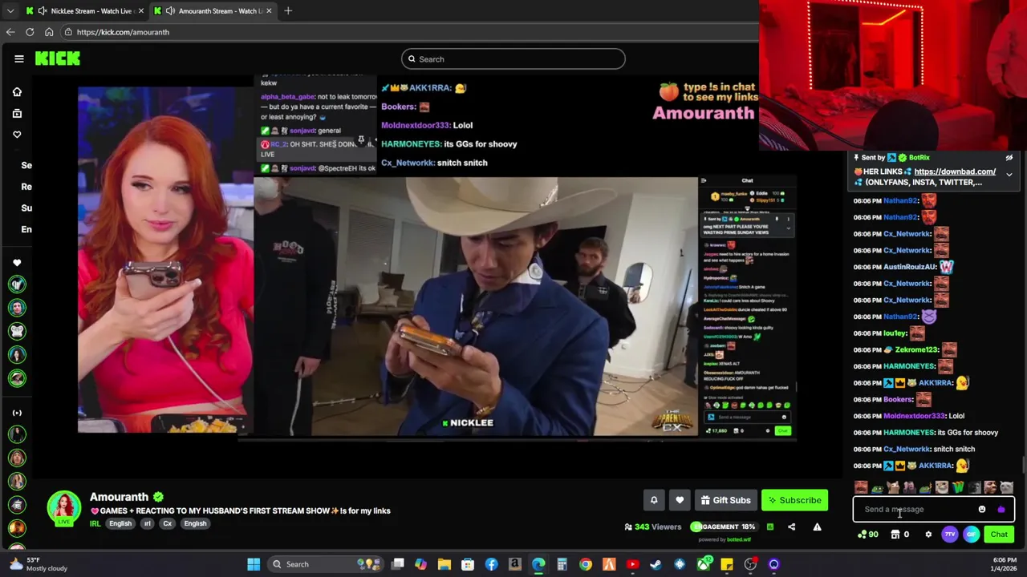Viewport: 1027px width, 577px height.
Task: Share the stream via share icon
Action: click(x=791, y=527)
